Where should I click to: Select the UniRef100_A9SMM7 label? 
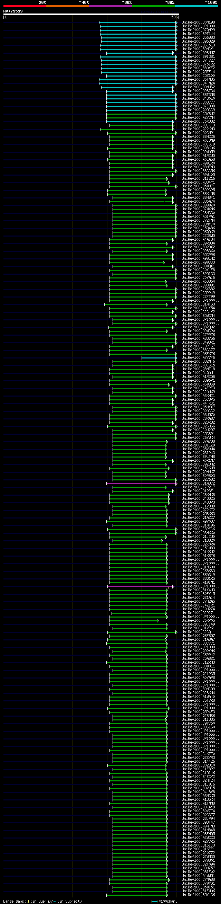(198, 53)
